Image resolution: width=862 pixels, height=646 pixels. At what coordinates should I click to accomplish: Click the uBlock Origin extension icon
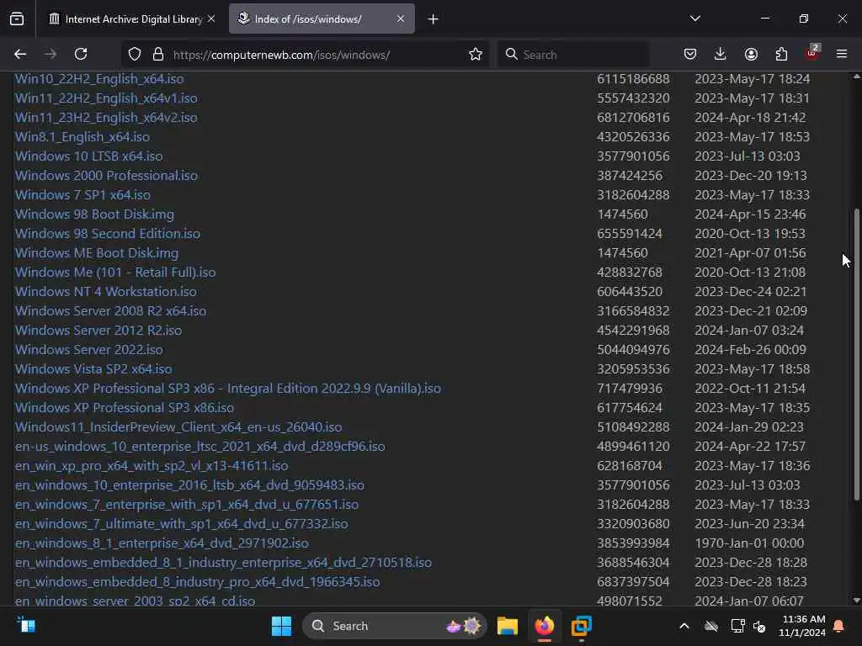coord(812,53)
